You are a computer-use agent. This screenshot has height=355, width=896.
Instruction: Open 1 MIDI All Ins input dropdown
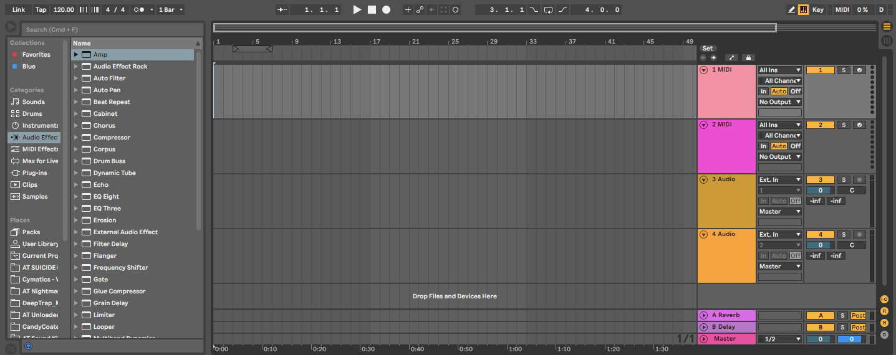coord(780,70)
